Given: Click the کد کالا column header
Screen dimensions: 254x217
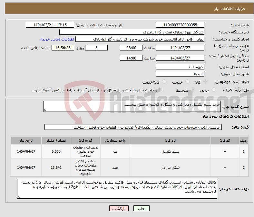Looking at the screenshot, I should (225, 140).
